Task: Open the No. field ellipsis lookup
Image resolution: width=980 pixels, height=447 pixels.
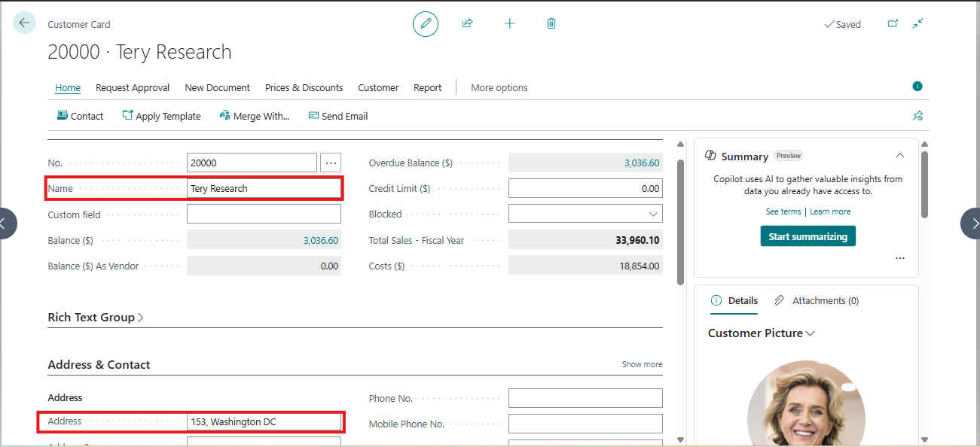Action: (331, 163)
